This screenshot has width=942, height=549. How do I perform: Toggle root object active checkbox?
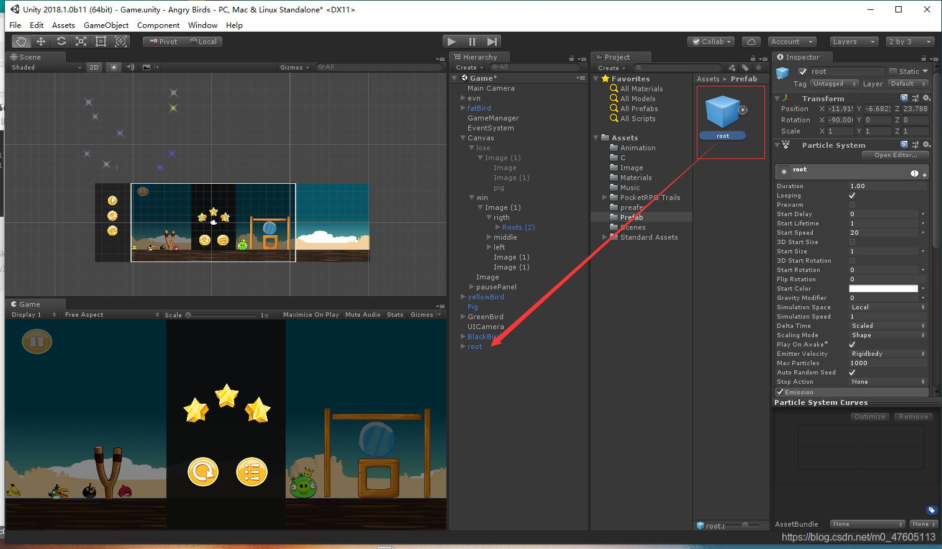pyautogui.click(x=802, y=71)
